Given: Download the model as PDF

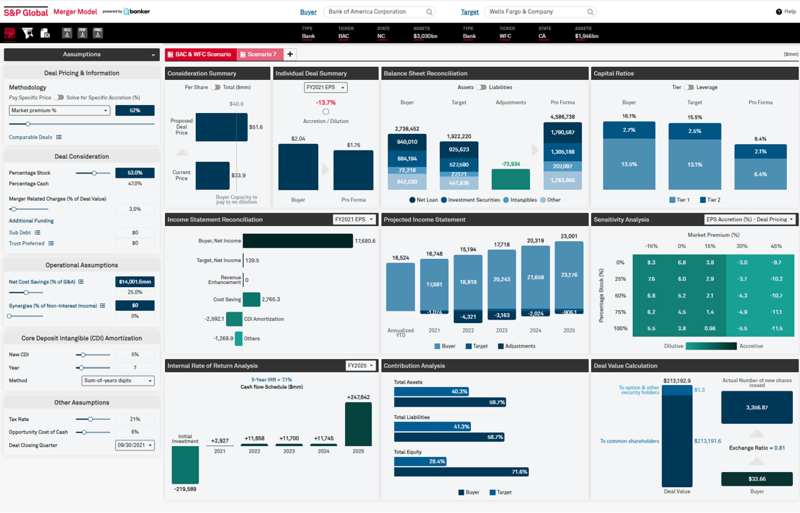Looking at the screenshot, I should [x=82, y=33].
